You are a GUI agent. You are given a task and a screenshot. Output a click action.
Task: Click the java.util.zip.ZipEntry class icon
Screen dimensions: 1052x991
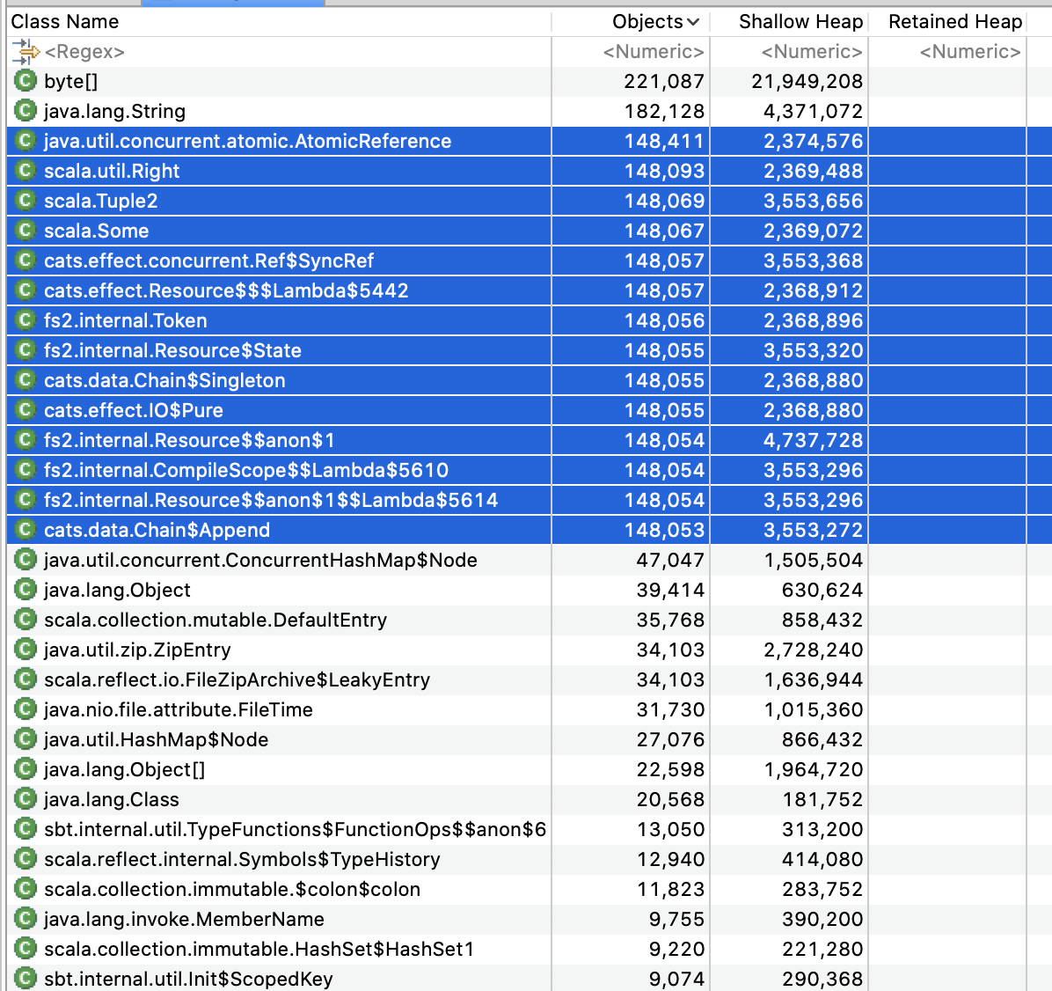coord(26,650)
